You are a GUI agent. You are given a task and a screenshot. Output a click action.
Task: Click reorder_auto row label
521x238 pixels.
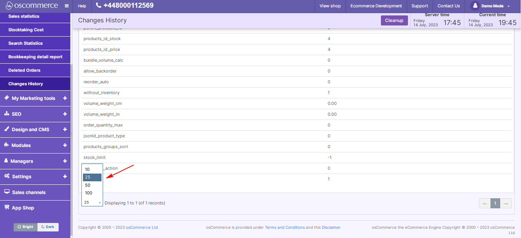97,82
